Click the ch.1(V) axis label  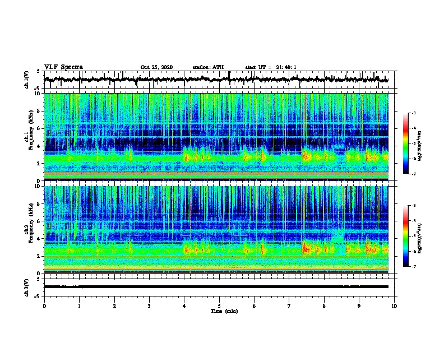pyautogui.click(x=26, y=80)
